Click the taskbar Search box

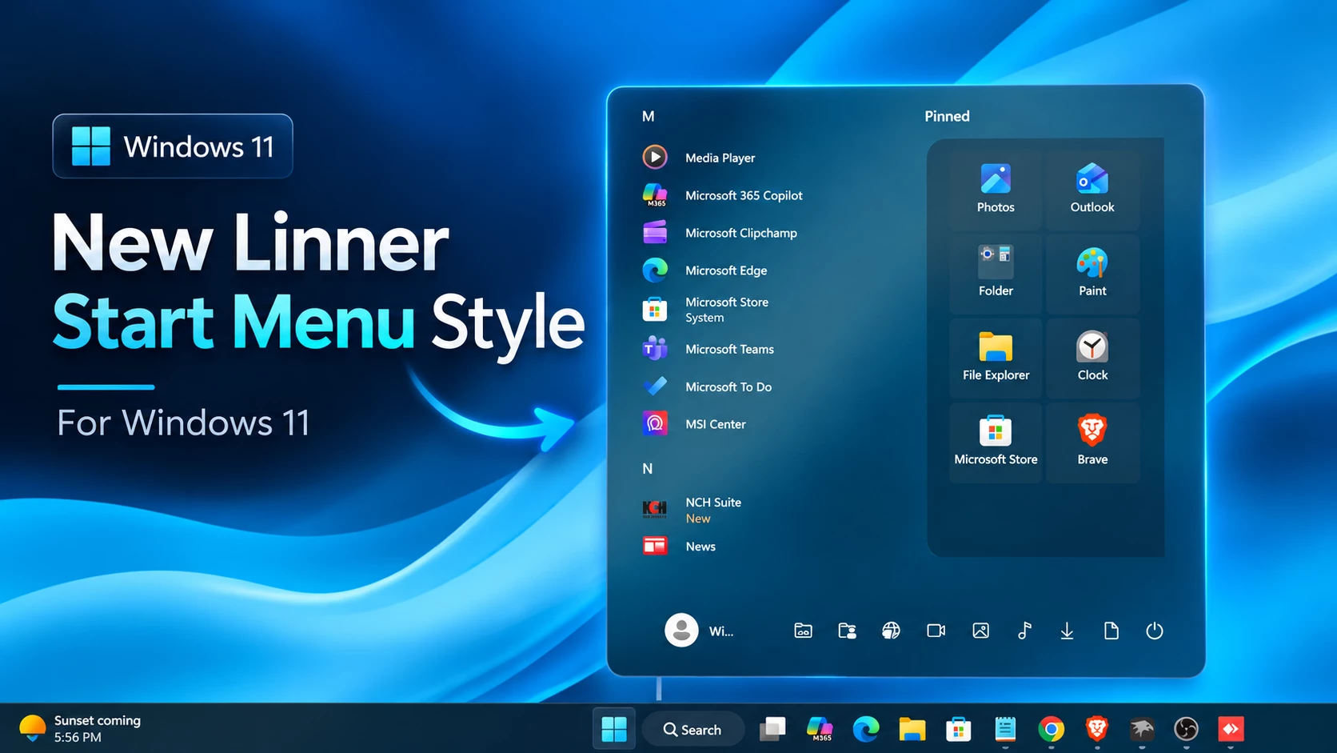(x=692, y=729)
